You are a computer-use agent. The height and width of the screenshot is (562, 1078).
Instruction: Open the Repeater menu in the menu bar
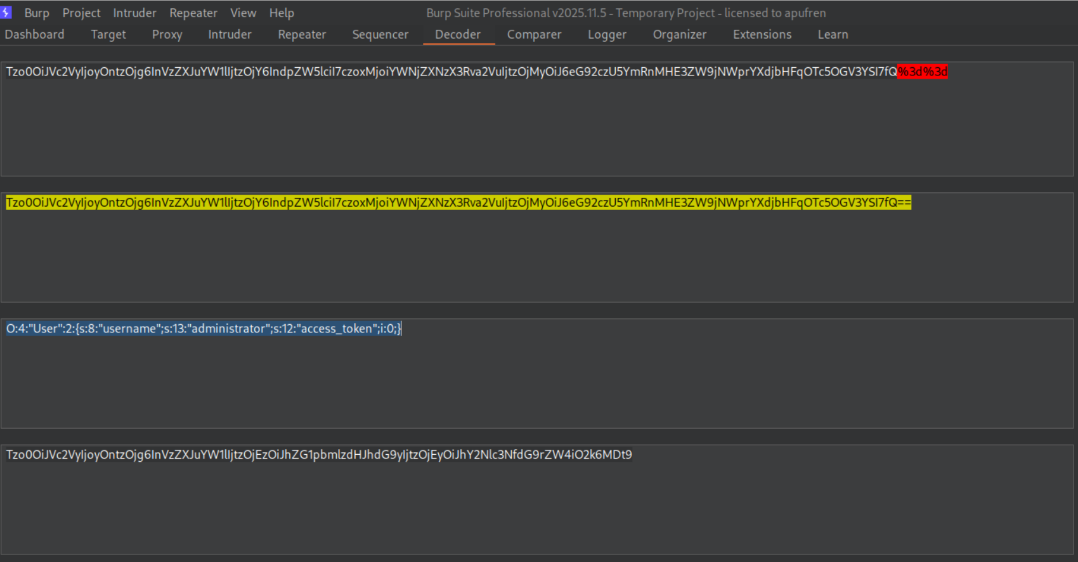click(x=193, y=13)
